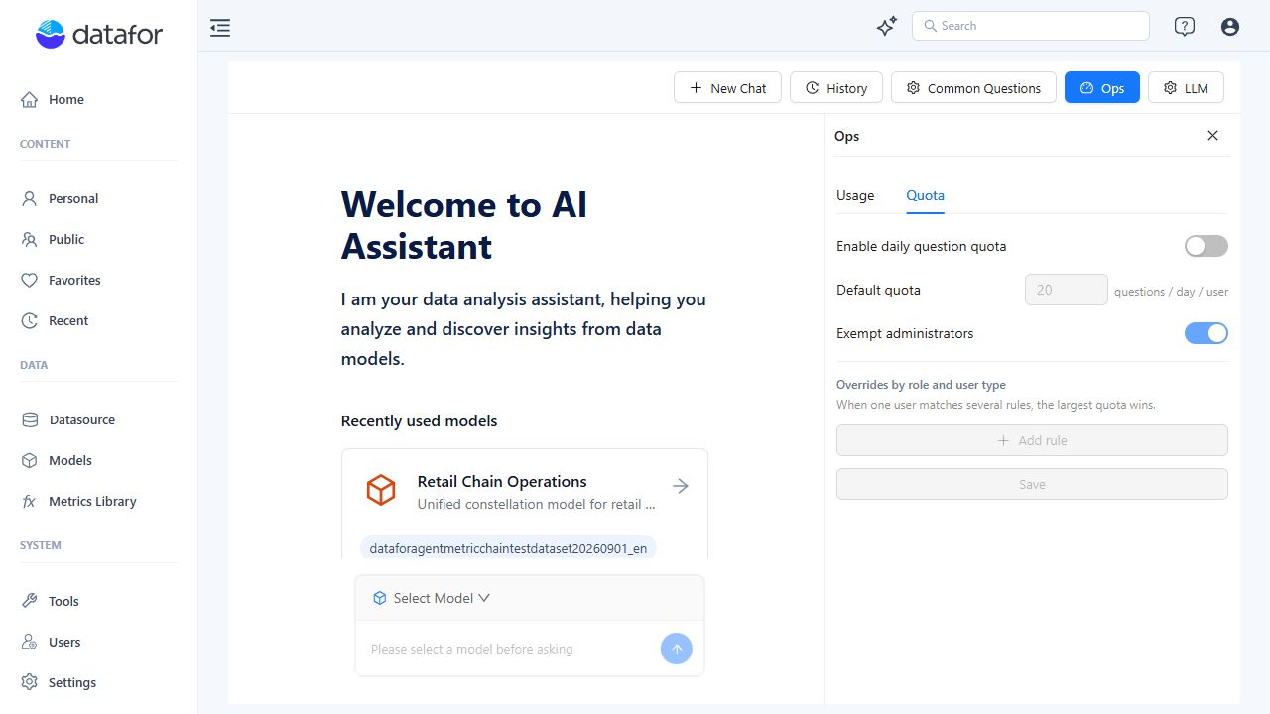Click the datafor logo
This screenshot has width=1270, height=714.
pyautogui.click(x=99, y=35)
